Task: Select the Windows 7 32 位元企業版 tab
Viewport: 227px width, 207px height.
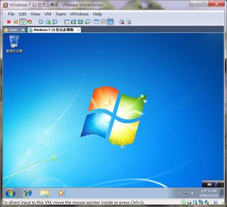Action: click(x=54, y=30)
